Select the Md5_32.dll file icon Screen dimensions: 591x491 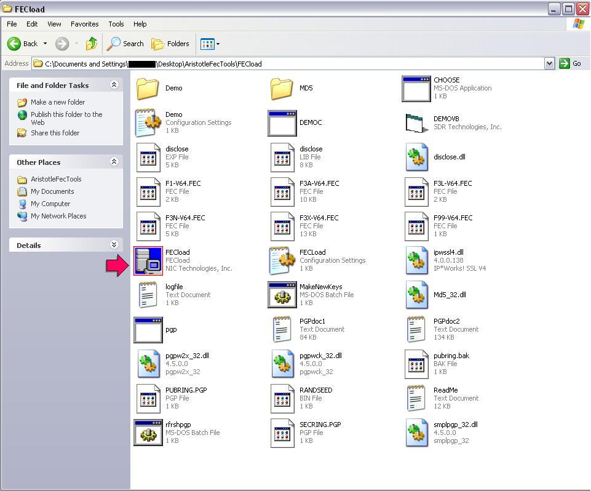[416, 295]
